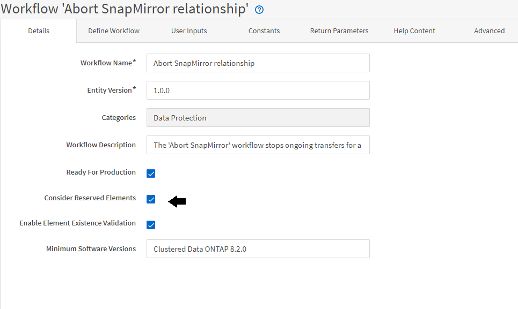Switch to the Advanced tab
The image size is (518, 309).
coord(489,31)
